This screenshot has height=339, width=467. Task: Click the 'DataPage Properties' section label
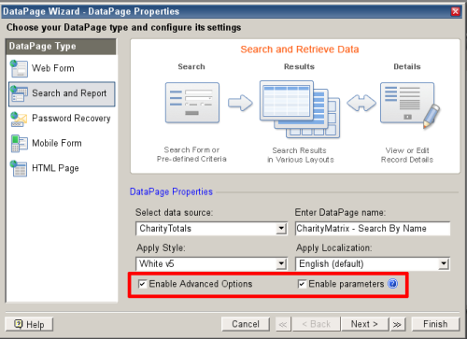[x=171, y=191]
